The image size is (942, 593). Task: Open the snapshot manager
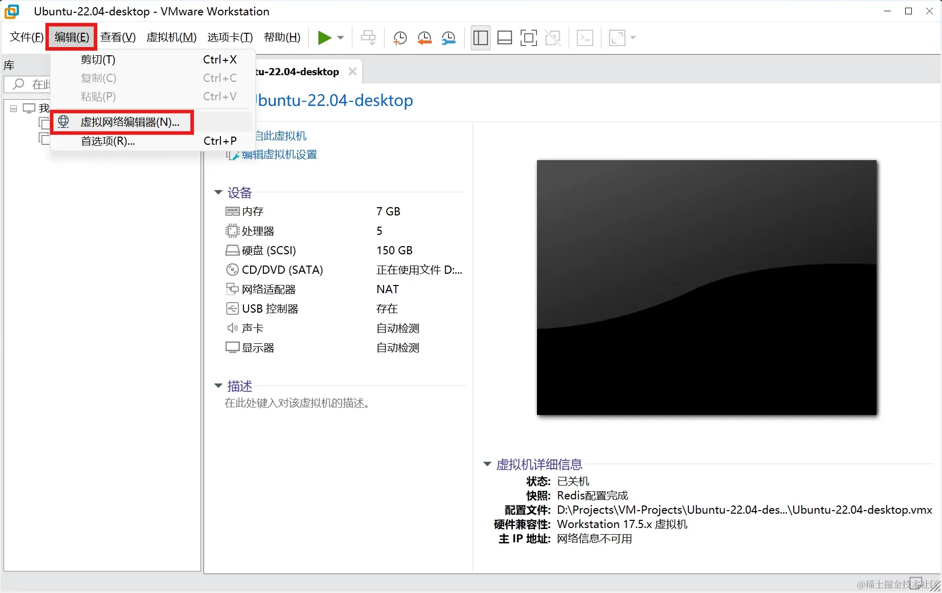[x=448, y=37]
